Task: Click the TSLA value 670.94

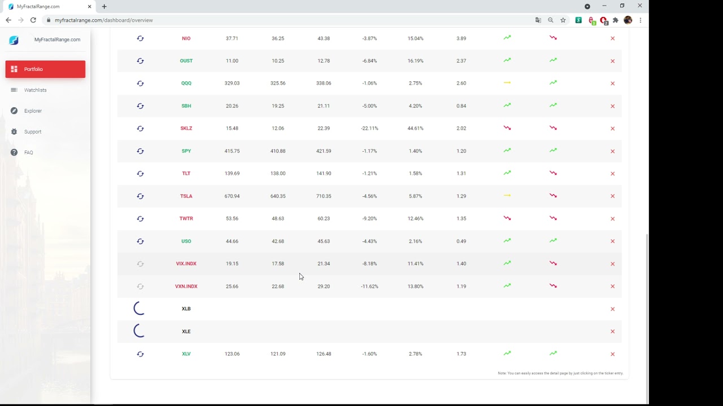Action: 232,196
